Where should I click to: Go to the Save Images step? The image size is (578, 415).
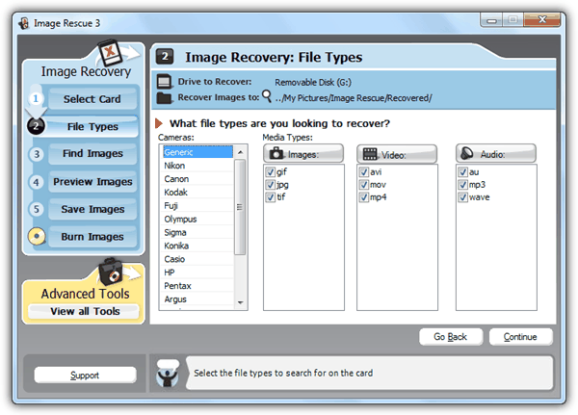pos(92,209)
